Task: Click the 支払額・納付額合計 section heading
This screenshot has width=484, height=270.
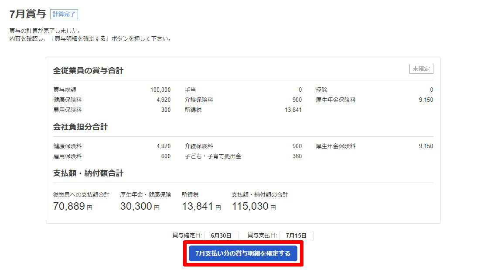Action: point(88,173)
